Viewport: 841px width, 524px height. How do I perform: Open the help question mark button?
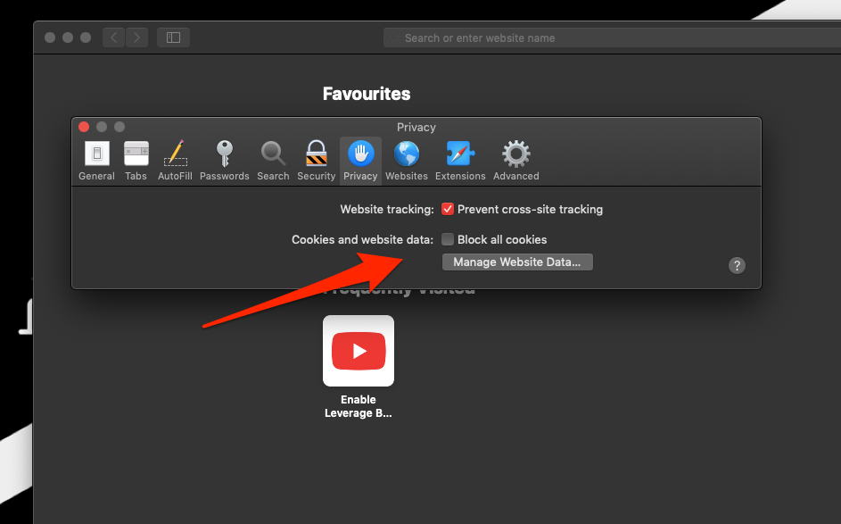tap(737, 265)
